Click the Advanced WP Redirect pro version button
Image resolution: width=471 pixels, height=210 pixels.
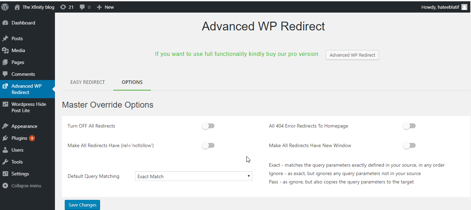(x=352, y=55)
